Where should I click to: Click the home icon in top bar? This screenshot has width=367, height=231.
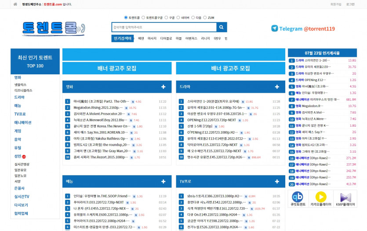coord(15,4)
